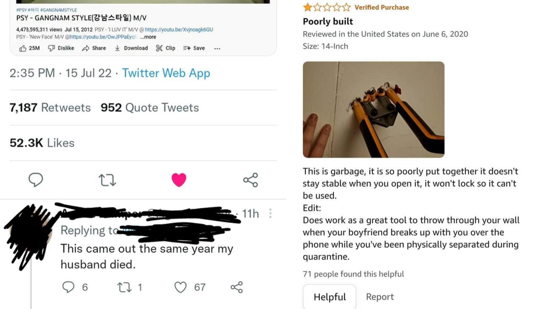
Task: Open the reply comment bubble icon
Action: (x=36, y=179)
